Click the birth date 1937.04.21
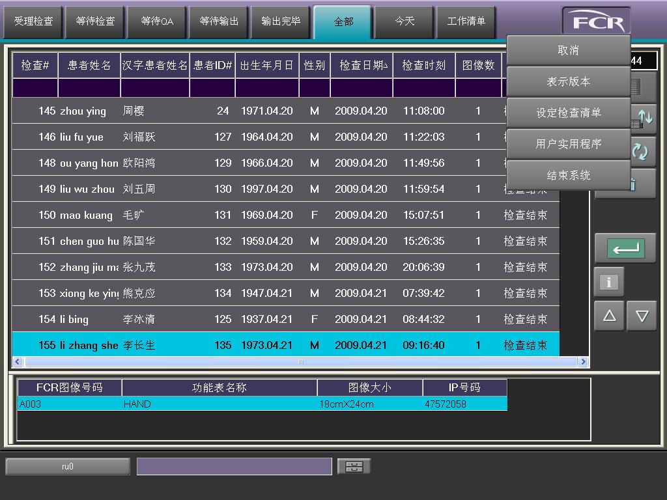Screen dimensions: 667x500 pos(266,319)
